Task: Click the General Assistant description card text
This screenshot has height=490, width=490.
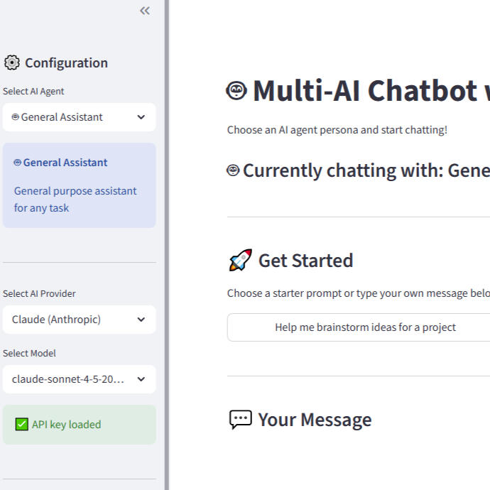Action: click(75, 200)
